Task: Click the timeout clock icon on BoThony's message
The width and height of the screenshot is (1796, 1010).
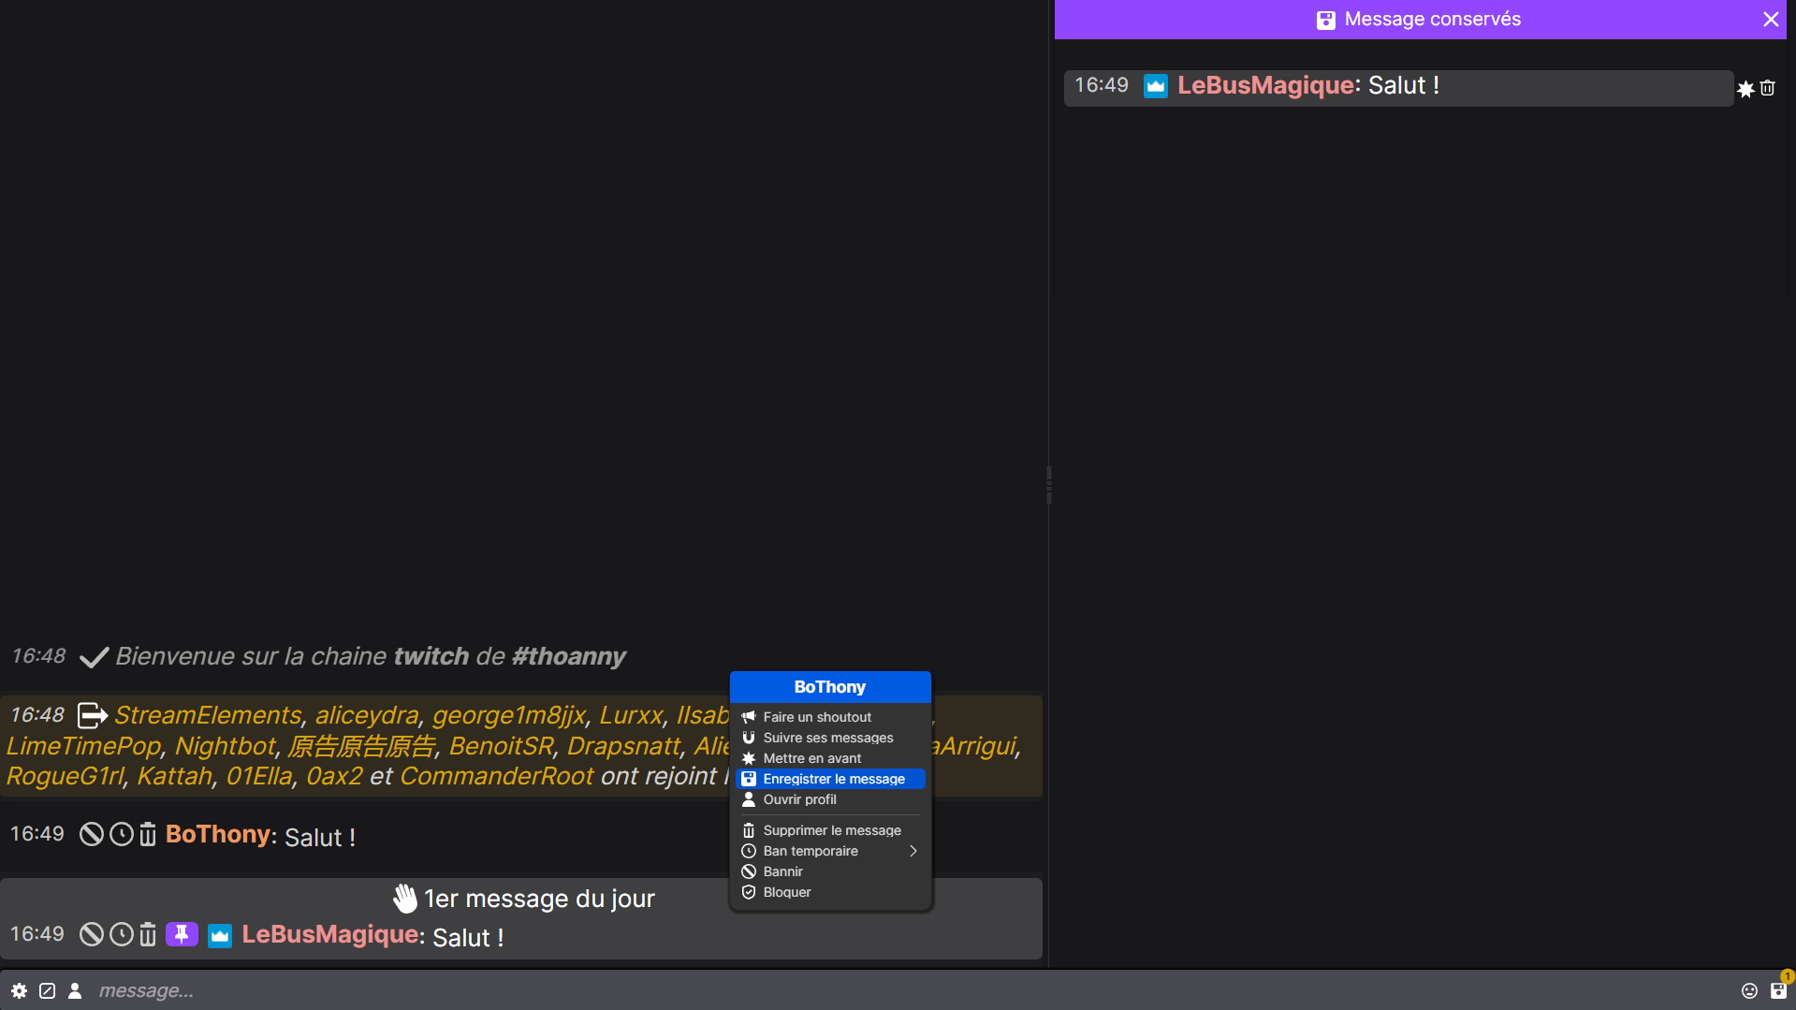Action: (x=122, y=834)
